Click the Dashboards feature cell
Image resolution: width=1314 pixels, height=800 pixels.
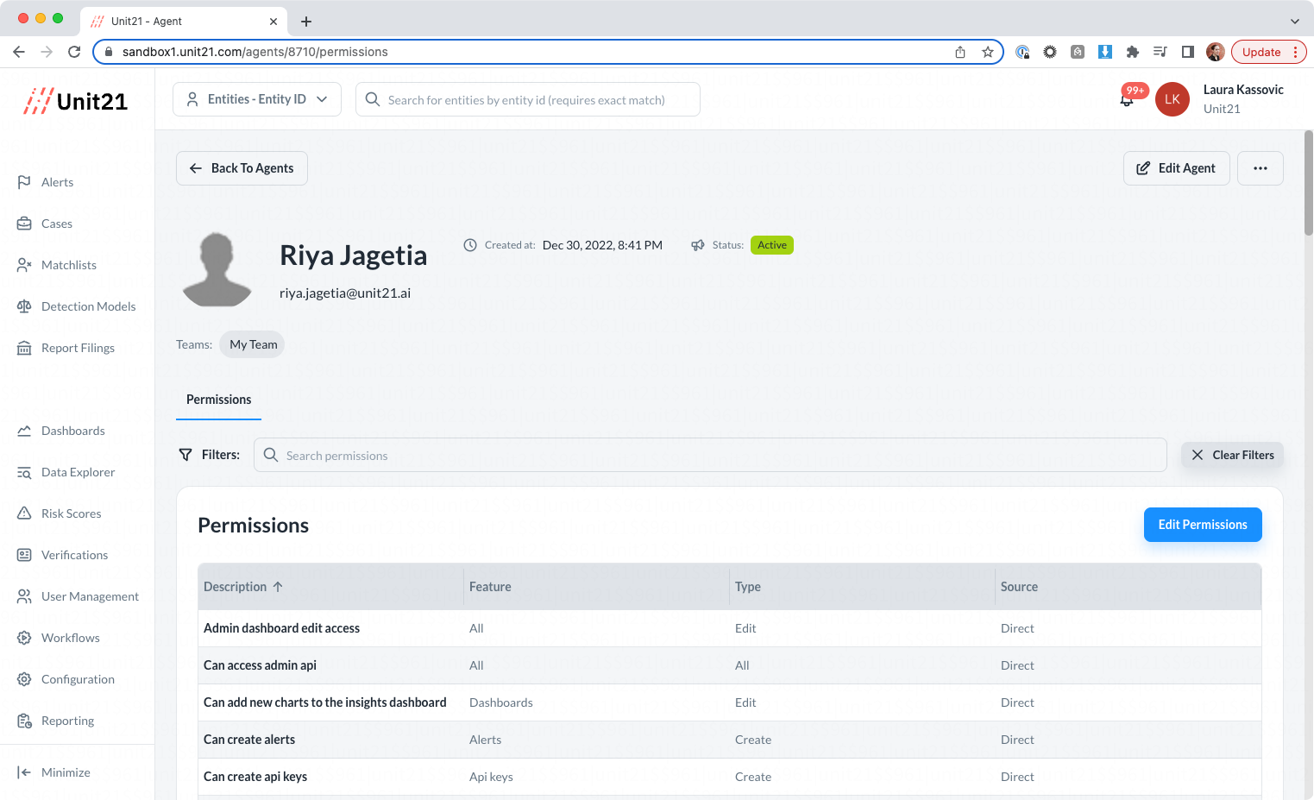[500, 702]
